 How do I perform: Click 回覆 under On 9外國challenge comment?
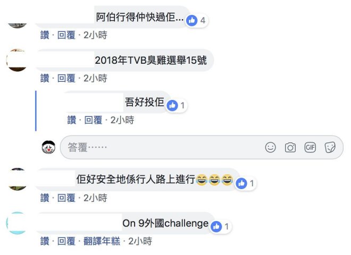click(66, 241)
